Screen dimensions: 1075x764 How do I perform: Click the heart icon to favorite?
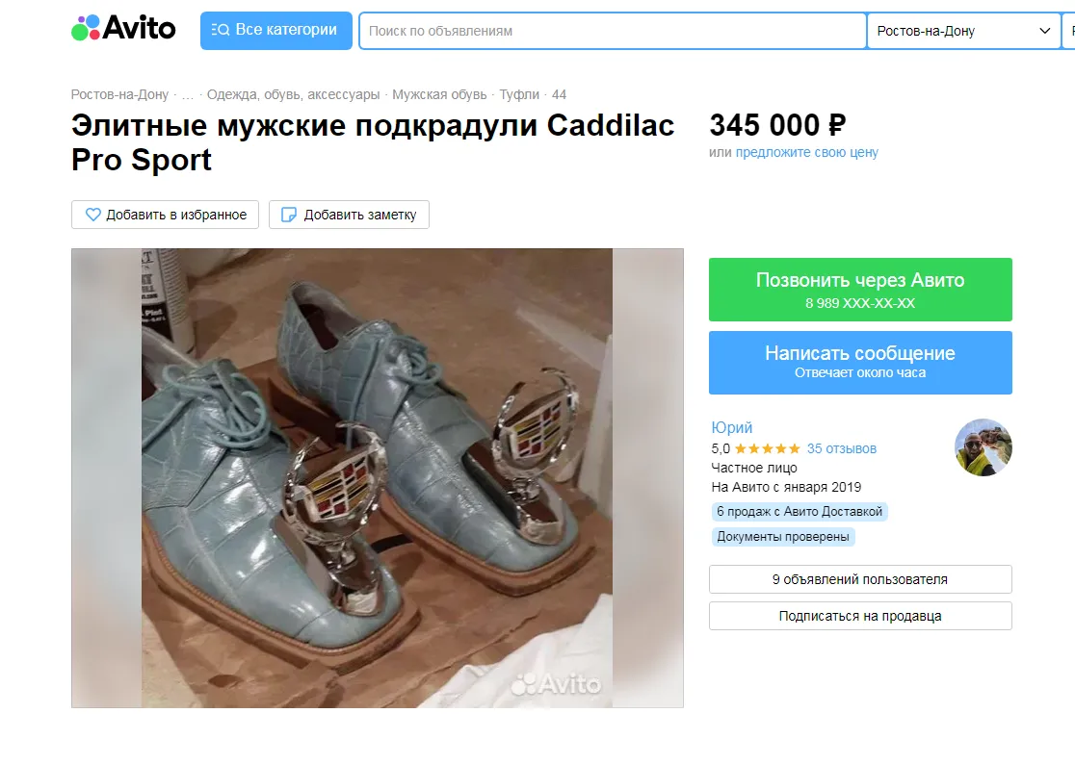coord(93,215)
